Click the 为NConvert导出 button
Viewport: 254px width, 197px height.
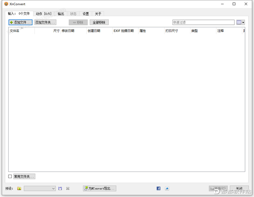[100, 188]
